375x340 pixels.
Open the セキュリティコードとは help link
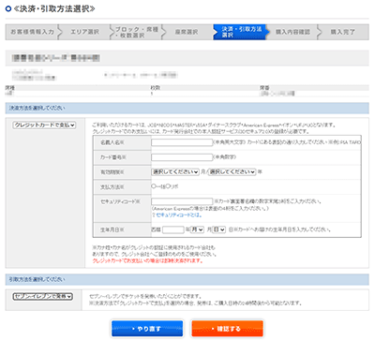tap(177, 215)
